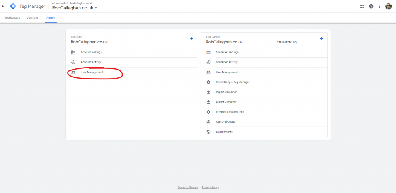Switch to the Workspace tab
396x193 pixels.
12,18
